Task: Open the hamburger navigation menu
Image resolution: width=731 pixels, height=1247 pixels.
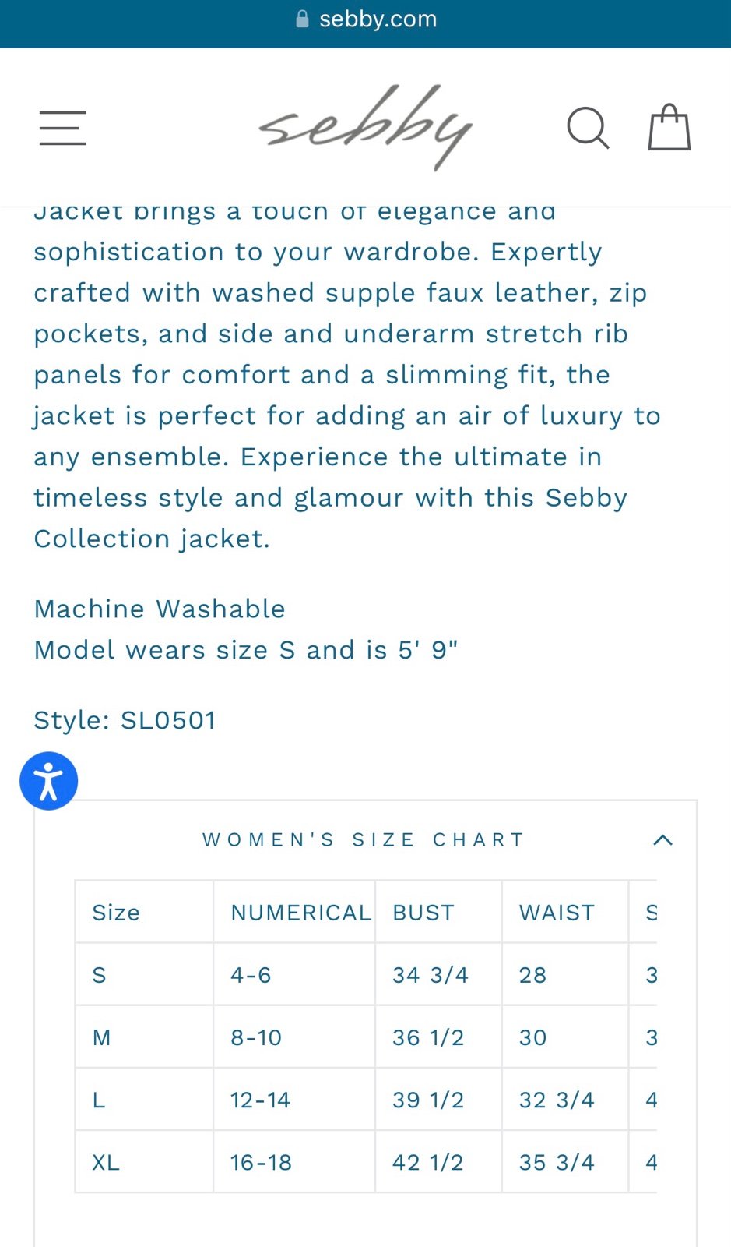Action: (x=63, y=128)
